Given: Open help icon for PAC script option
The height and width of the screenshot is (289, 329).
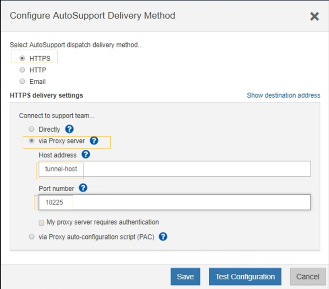Looking at the screenshot, I should coord(163,237).
